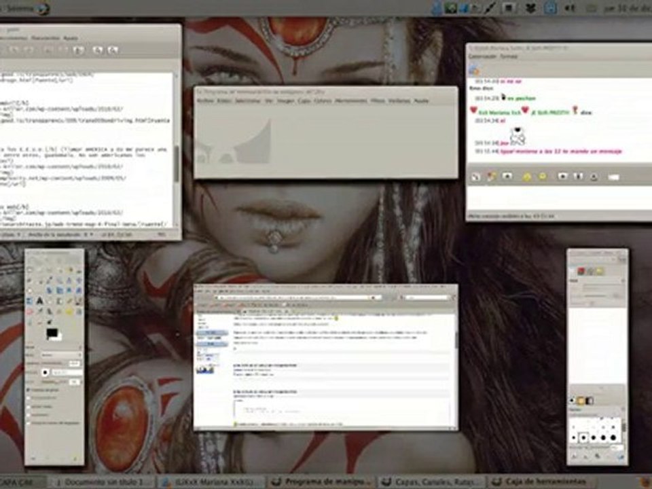This screenshot has width=652, height=489.
Task: Open the Modo dropdown in tool options
Action: (x=62, y=355)
